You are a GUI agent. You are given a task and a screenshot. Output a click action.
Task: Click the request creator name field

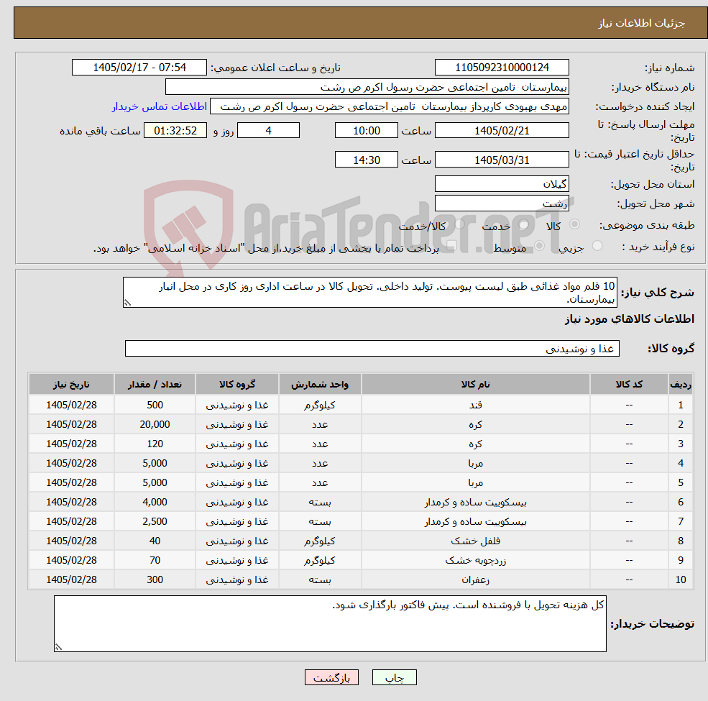point(389,106)
